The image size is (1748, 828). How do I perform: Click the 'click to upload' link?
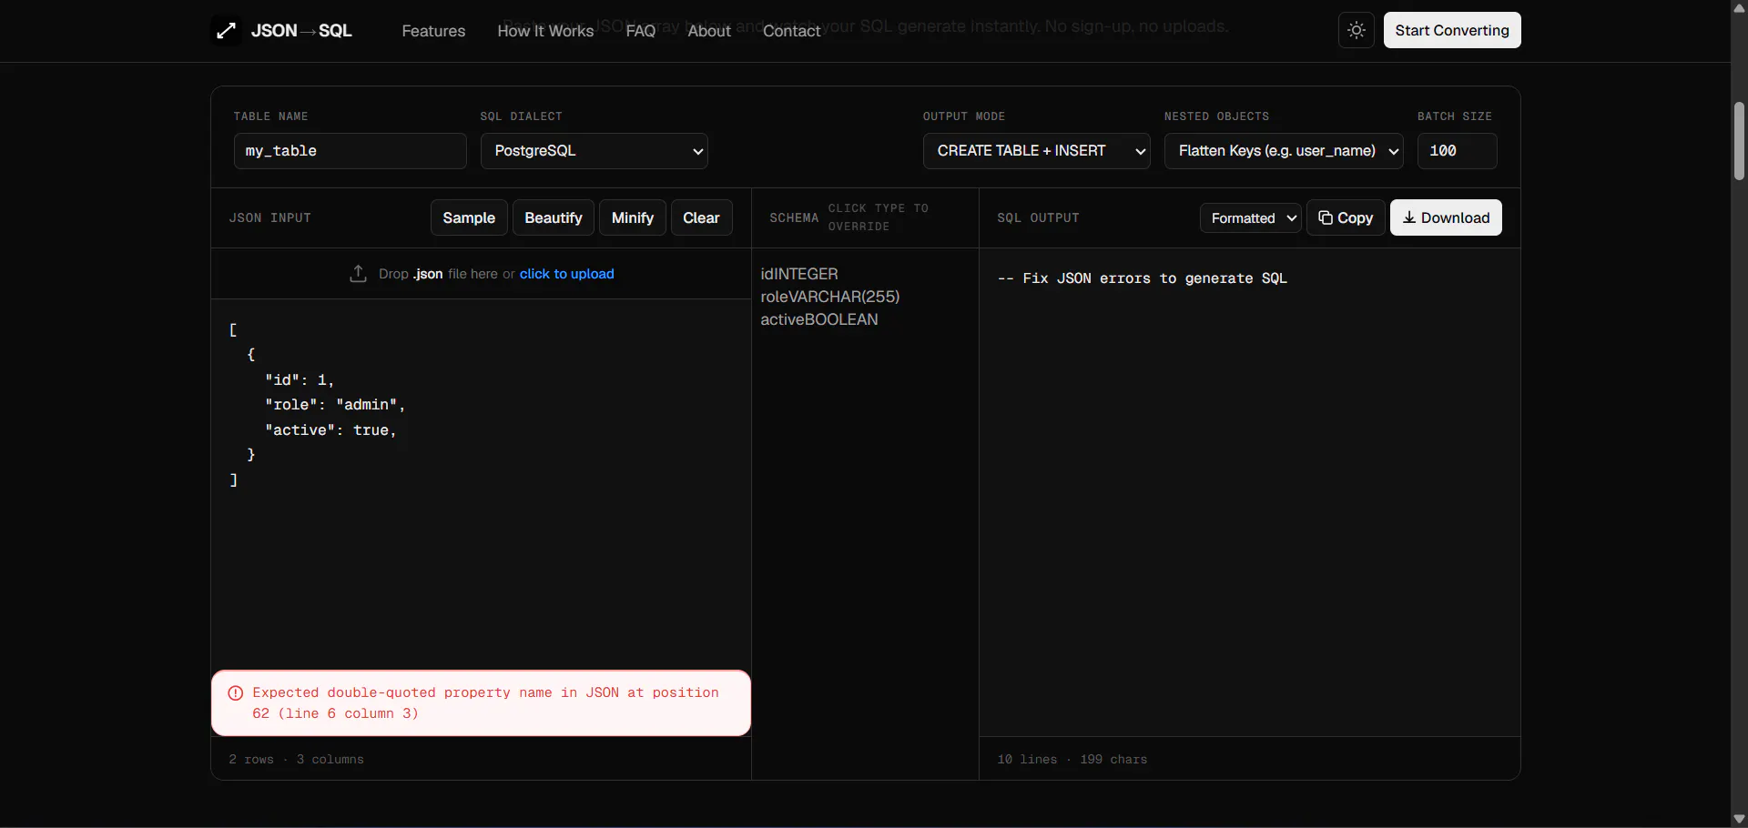coord(567,274)
